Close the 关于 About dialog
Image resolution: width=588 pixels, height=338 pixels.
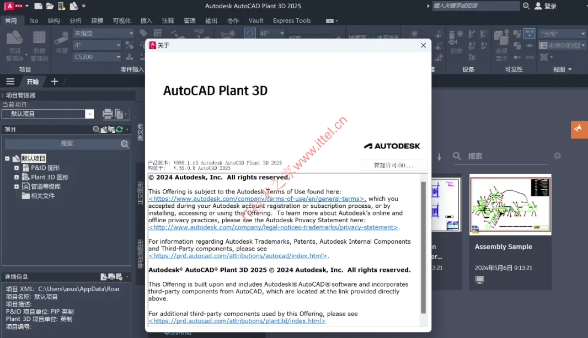click(x=424, y=45)
